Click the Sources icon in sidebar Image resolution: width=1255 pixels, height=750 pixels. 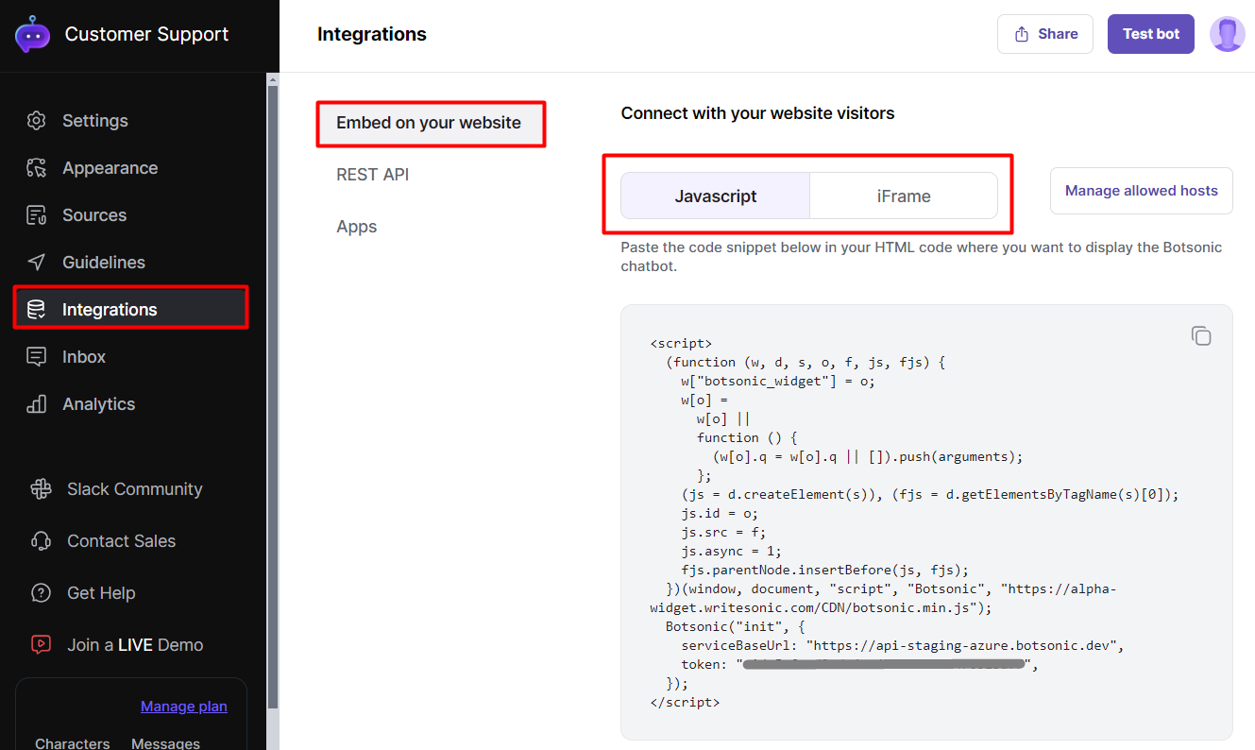click(x=37, y=215)
